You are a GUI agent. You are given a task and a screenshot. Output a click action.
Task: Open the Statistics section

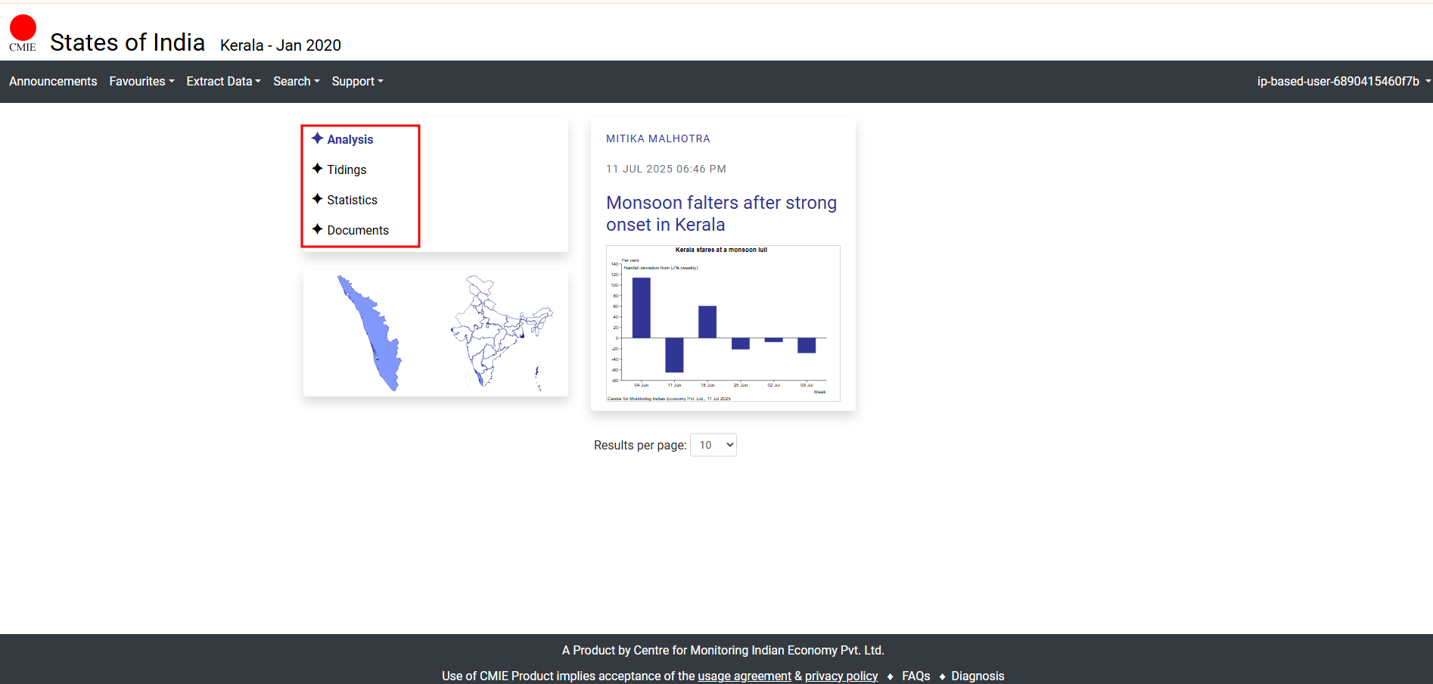tap(352, 200)
